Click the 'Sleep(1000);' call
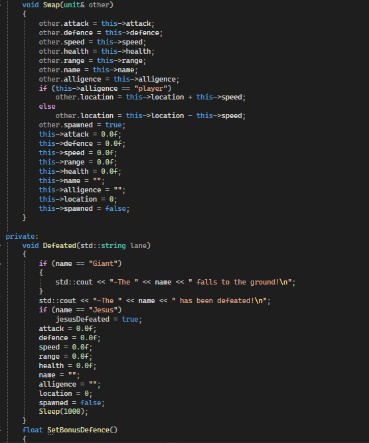This screenshot has height=443, width=369. pos(64,412)
